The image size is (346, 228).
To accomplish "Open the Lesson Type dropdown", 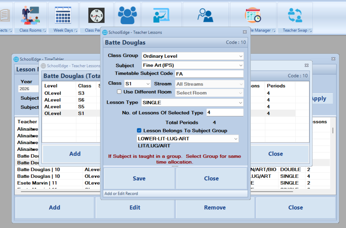I will (192, 103).
